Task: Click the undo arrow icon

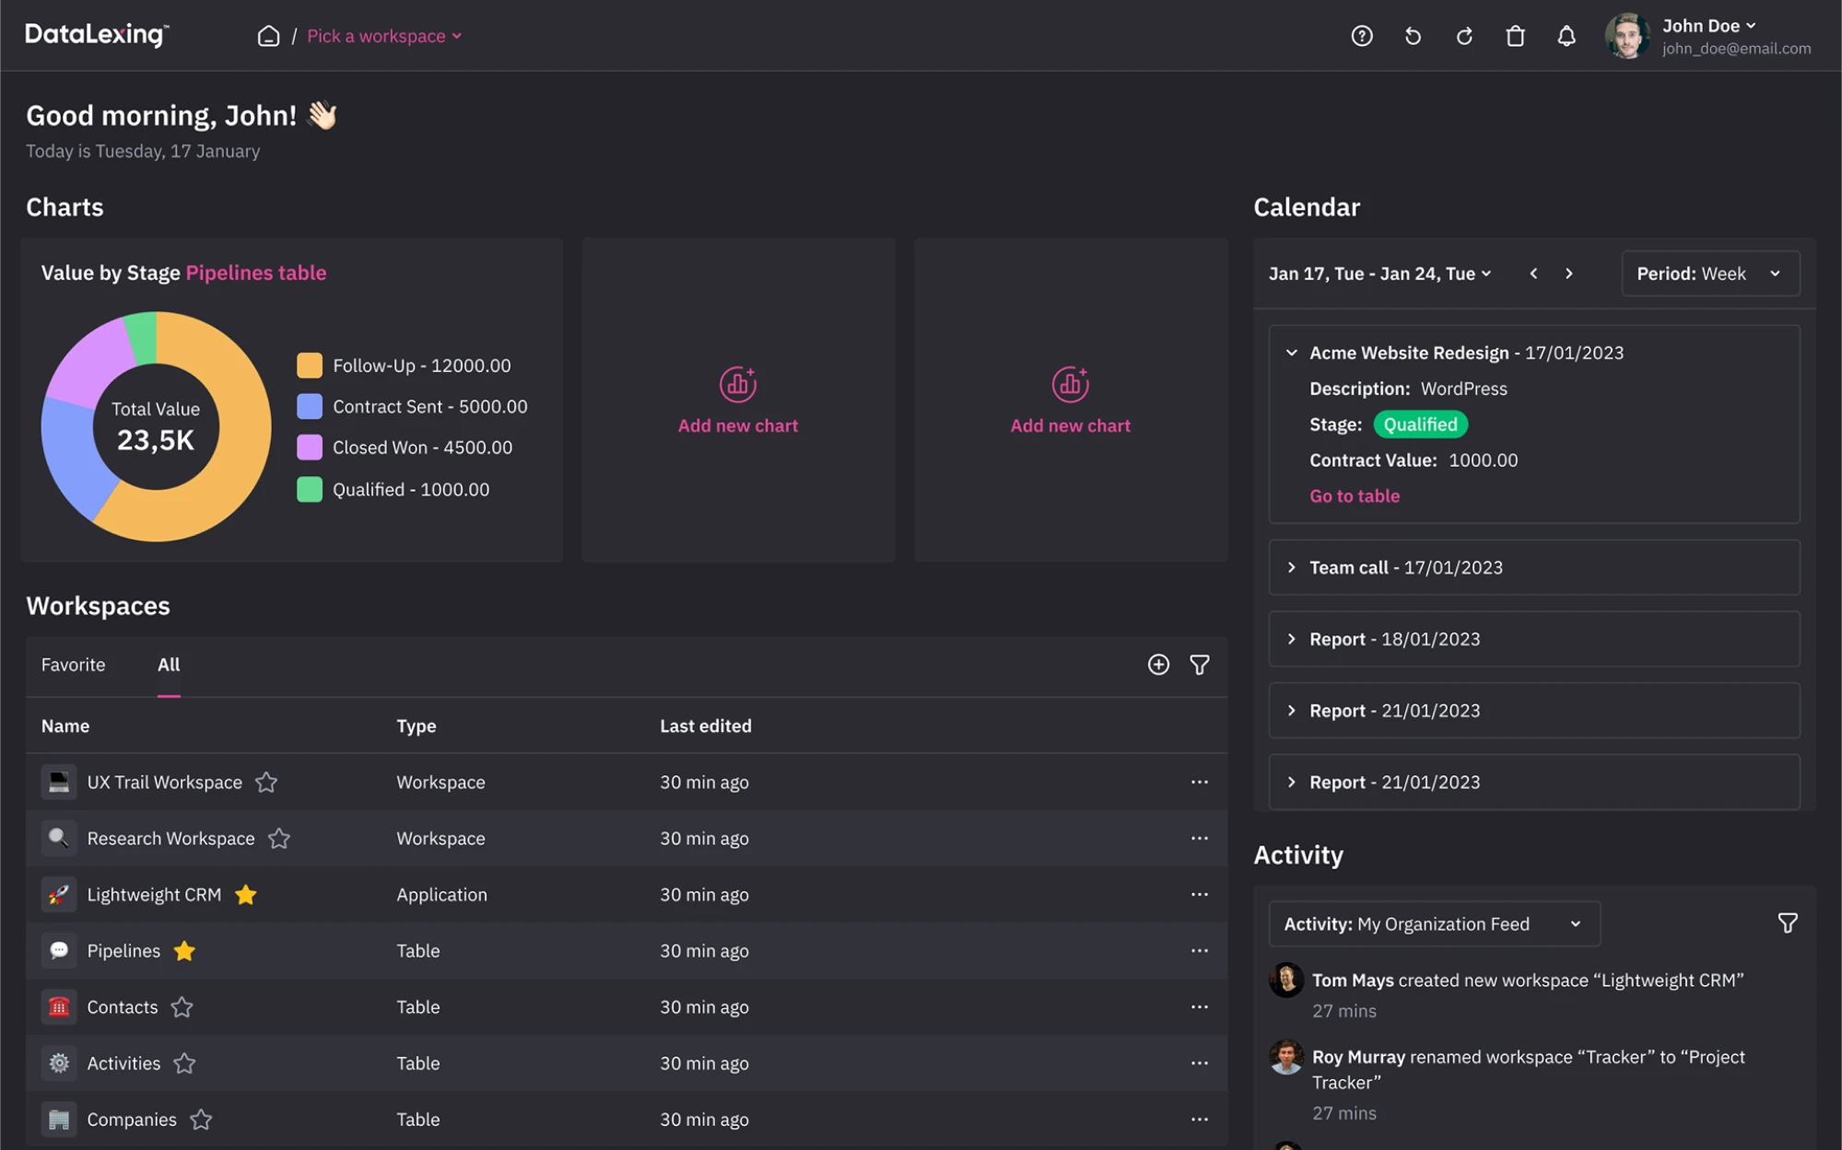Action: pos(1413,36)
